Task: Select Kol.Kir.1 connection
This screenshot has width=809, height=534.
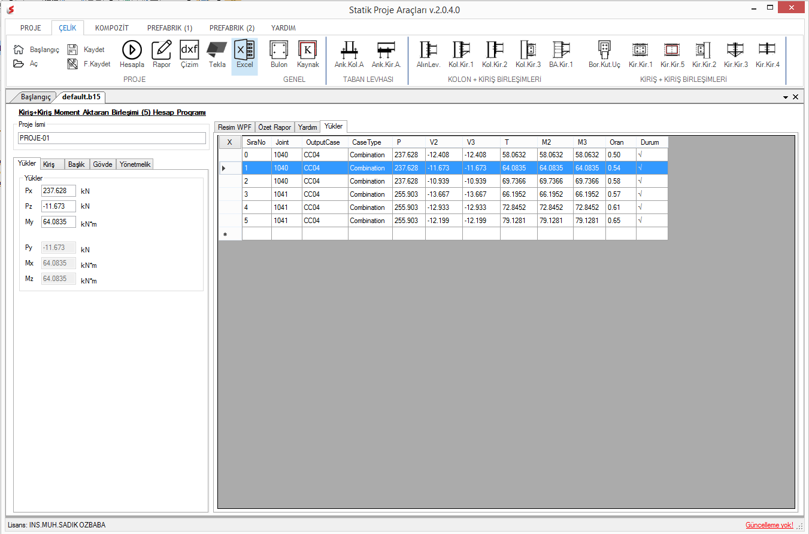Action: (461, 54)
